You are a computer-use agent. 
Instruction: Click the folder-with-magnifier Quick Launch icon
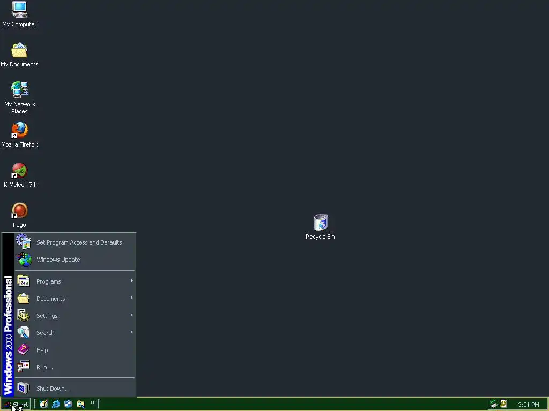point(80,404)
